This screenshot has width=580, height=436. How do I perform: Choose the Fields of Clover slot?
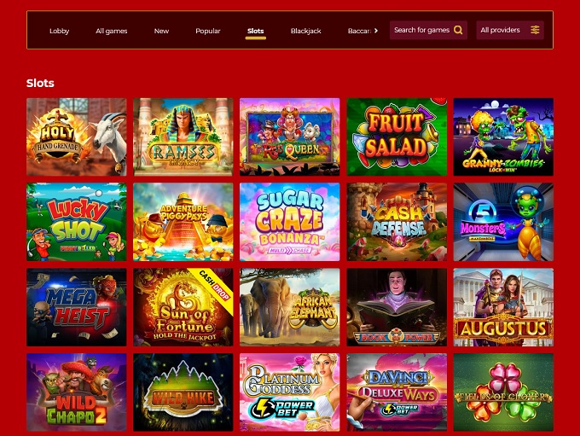coord(503,392)
